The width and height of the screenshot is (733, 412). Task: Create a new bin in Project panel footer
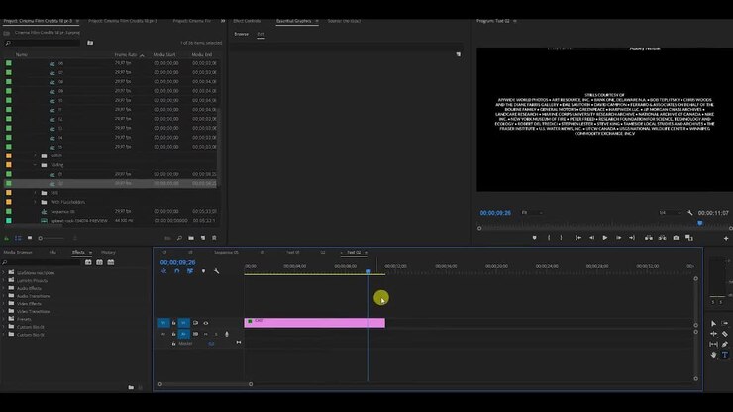(191, 238)
